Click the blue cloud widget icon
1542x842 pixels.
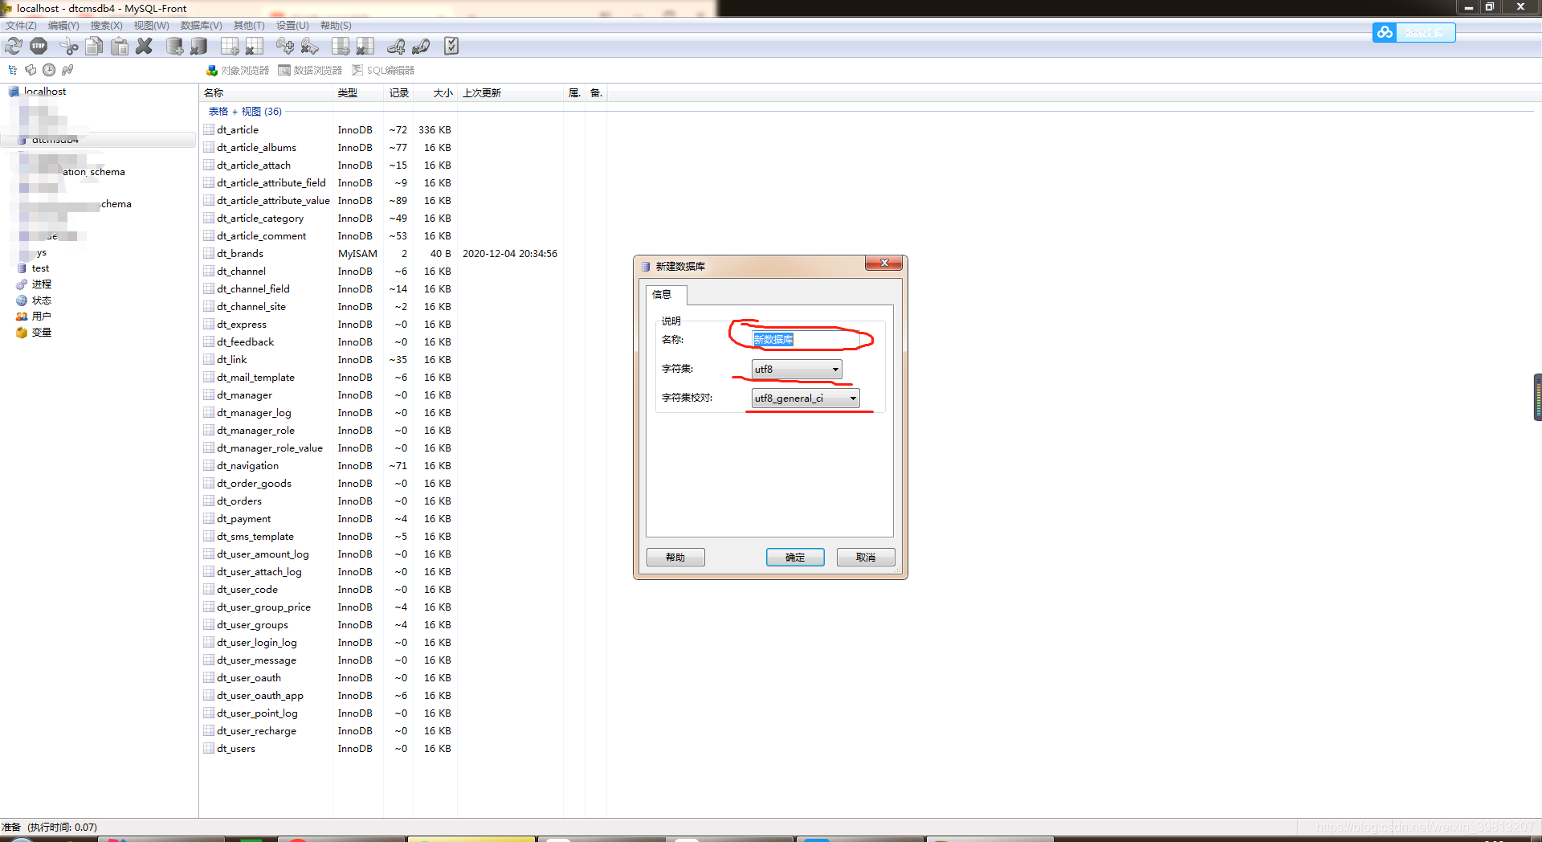click(x=1385, y=32)
